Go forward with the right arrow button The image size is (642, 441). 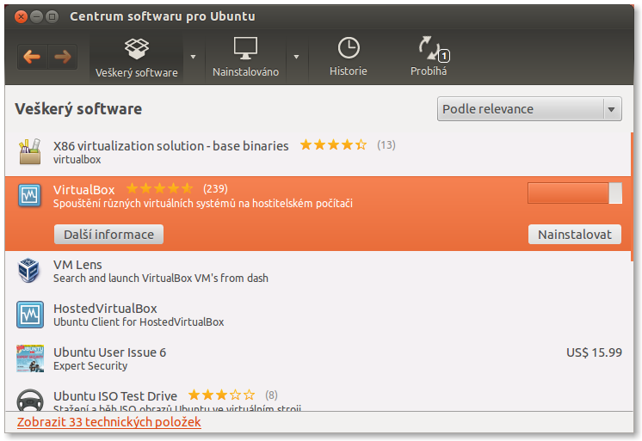click(63, 57)
